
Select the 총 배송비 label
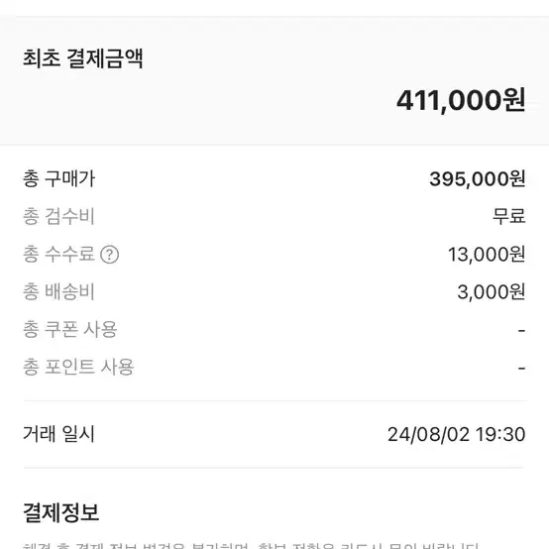[58, 291]
